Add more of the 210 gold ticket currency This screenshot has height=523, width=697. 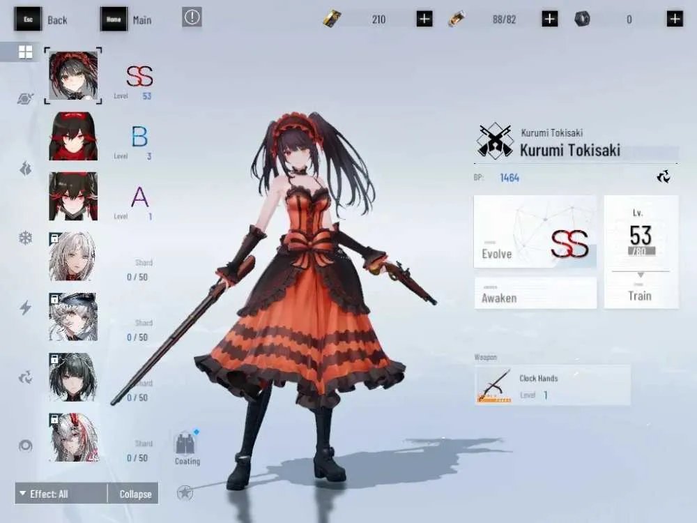(x=424, y=19)
